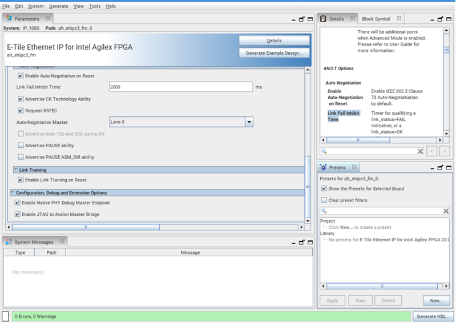Close the Block Symbol tab X icon
This screenshot has width=456, height=323.
[399, 18]
